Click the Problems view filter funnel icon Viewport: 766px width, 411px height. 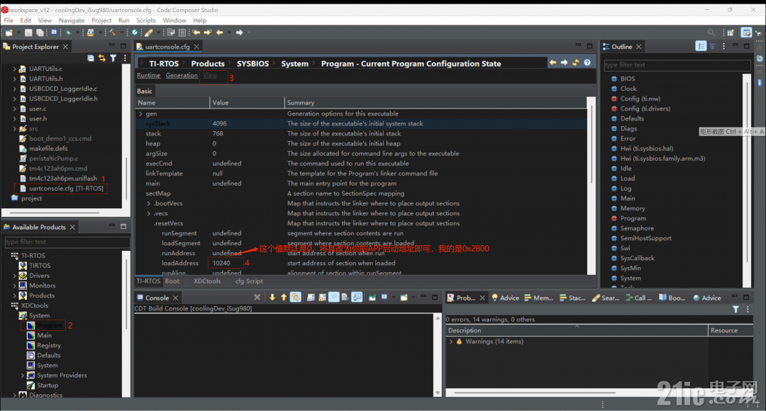click(736, 309)
